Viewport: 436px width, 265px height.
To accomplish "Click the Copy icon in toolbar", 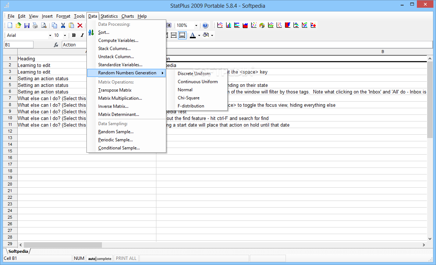I will click(54, 25).
